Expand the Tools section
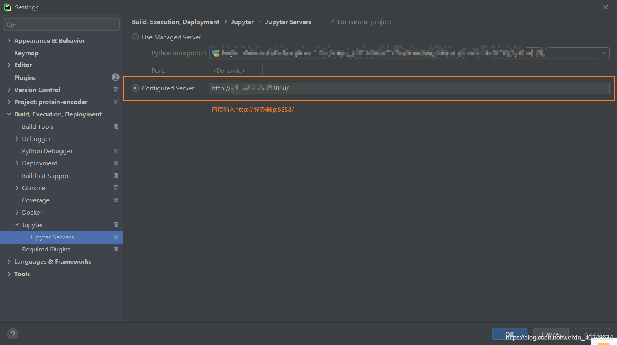Screen dimensions: 617x345 9,274
